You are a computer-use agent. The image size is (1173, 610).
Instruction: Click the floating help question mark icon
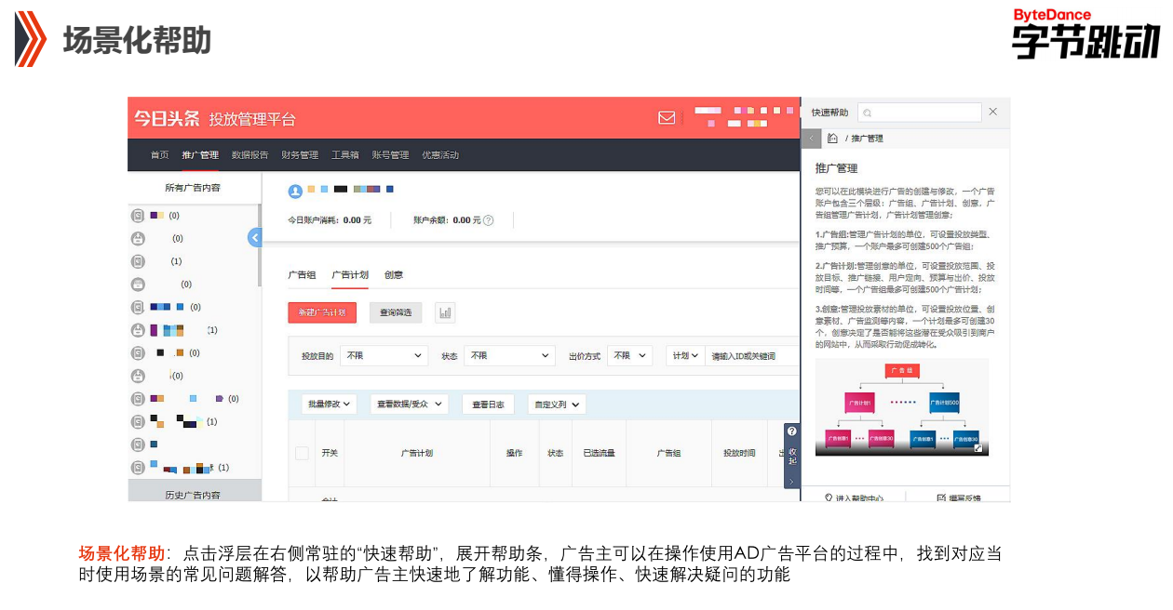[x=791, y=431]
